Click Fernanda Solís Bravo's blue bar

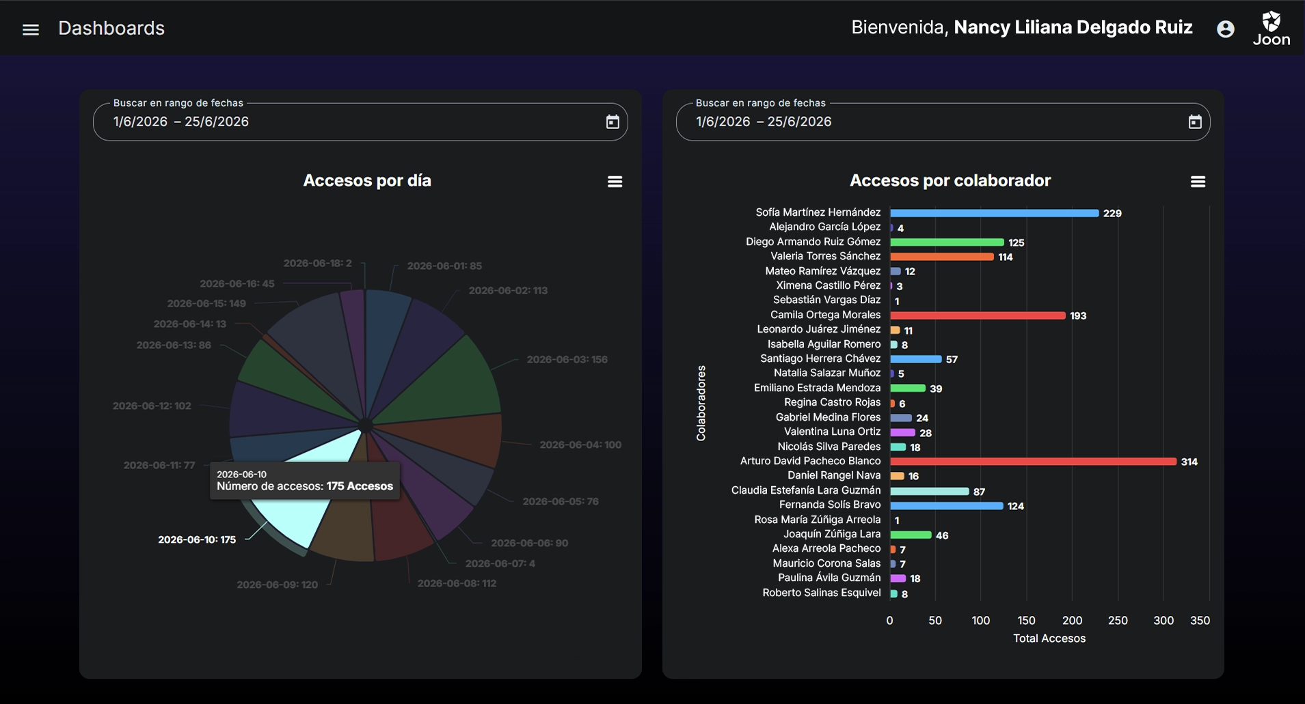click(x=946, y=506)
